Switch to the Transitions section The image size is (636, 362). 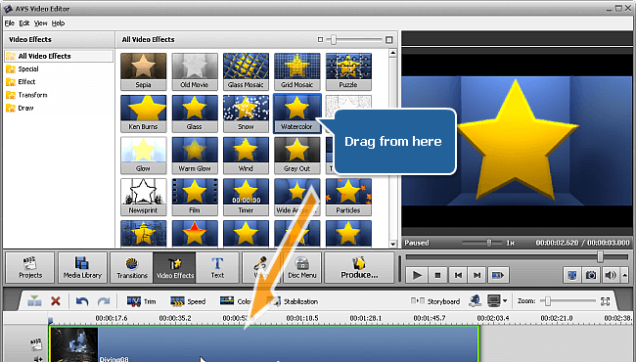132,267
